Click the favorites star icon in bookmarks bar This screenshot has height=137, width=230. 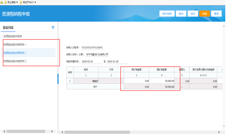[x=2, y=2]
